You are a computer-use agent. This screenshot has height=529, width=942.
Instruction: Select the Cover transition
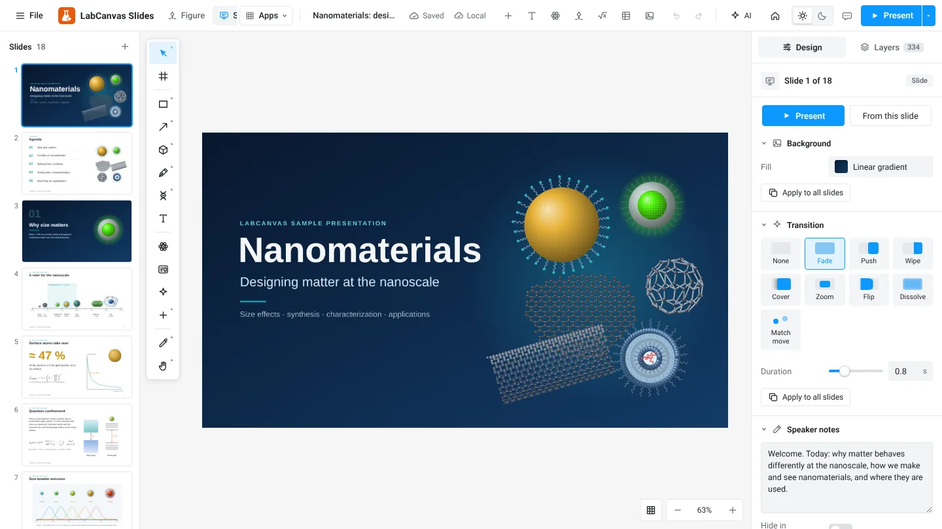pyautogui.click(x=780, y=289)
